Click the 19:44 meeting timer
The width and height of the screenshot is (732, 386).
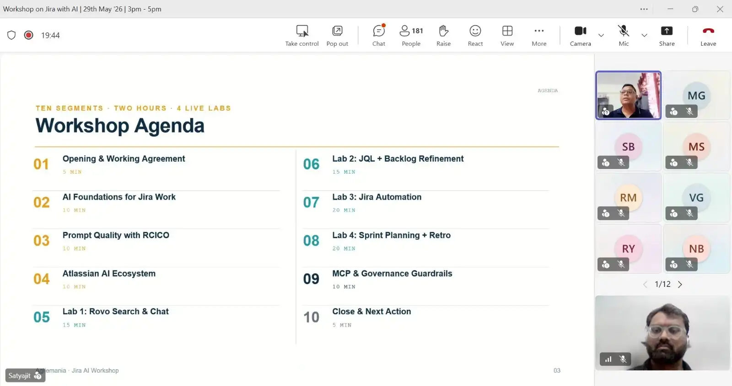click(50, 36)
